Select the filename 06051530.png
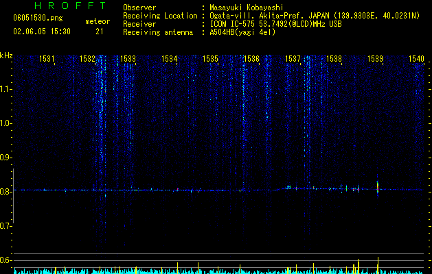The width and height of the screenshot is (432, 274). point(38,18)
